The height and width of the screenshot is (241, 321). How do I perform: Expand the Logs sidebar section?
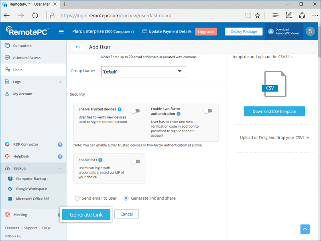coord(60,82)
